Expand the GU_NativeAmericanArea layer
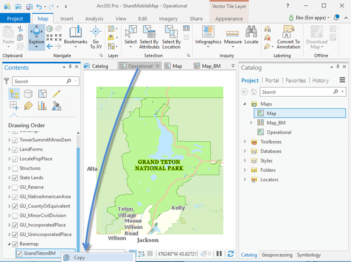 tap(9, 196)
